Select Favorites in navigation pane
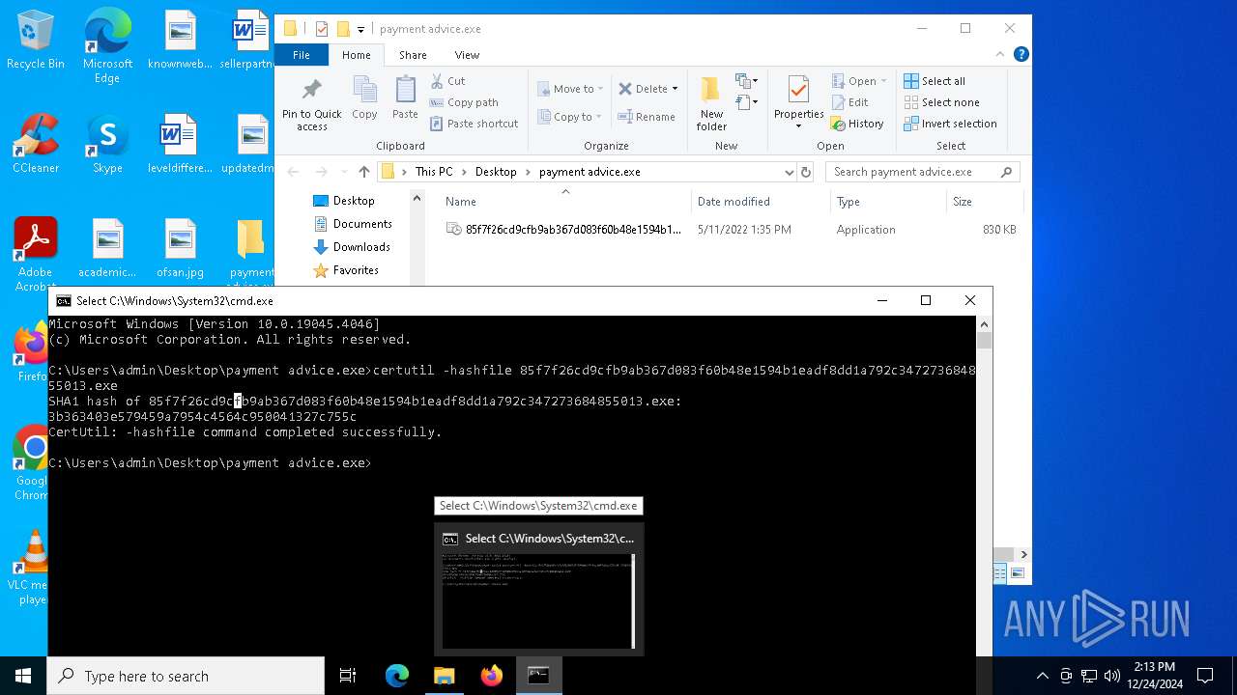Image resolution: width=1237 pixels, height=695 pixels. [356, 270]
